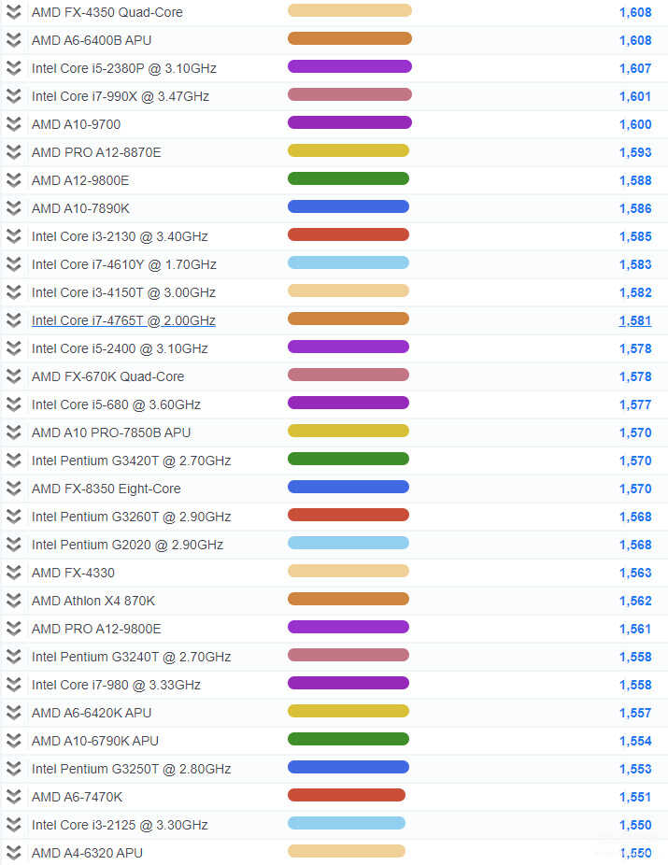Open AMD PRO A12-9800E processor link

point(96,629)
